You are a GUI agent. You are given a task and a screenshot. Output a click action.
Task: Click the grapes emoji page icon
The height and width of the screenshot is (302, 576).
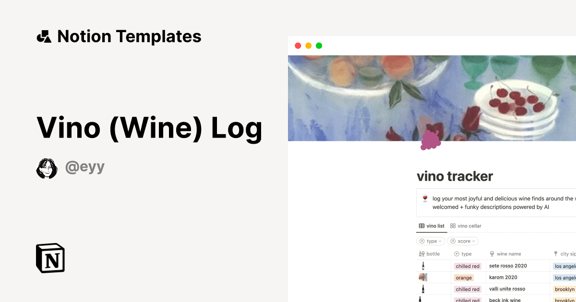point(431,139)
